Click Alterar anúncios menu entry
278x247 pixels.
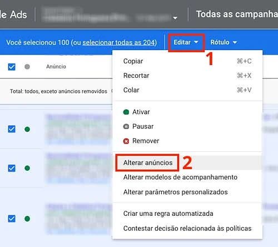click(187, 162)
